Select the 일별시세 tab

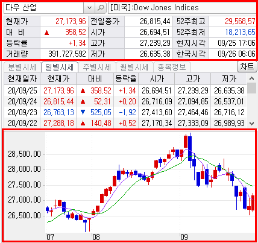[x=60, y=67]
